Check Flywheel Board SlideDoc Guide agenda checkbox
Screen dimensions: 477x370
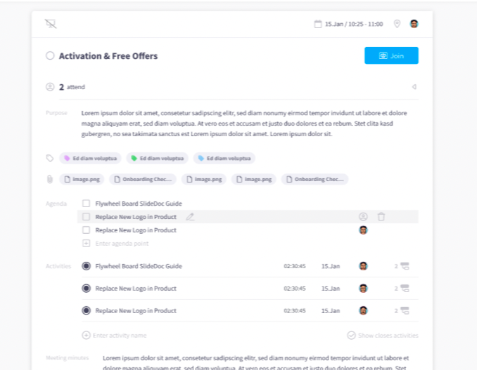[86, 204]
